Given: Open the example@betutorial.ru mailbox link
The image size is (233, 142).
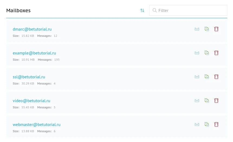Looking at the screenshot, I should pyautogui.click(x=34, y=53).
